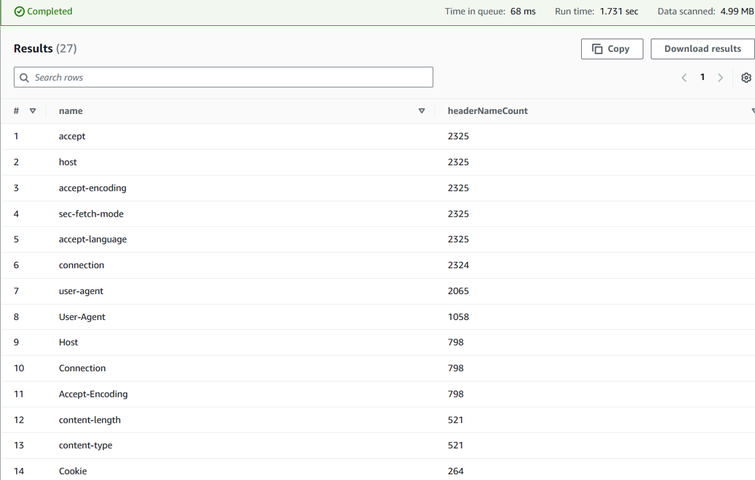755x480 pixels.
Task: Select the sec-fetch-mode row
Action: 91,214
